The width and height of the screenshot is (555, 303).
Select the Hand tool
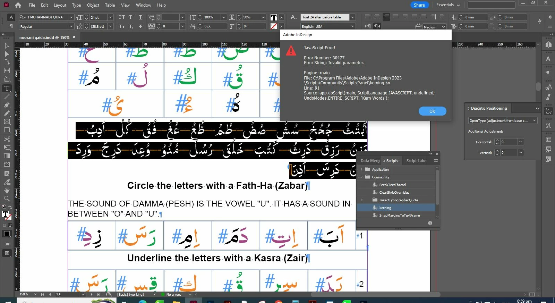[7, 190]
